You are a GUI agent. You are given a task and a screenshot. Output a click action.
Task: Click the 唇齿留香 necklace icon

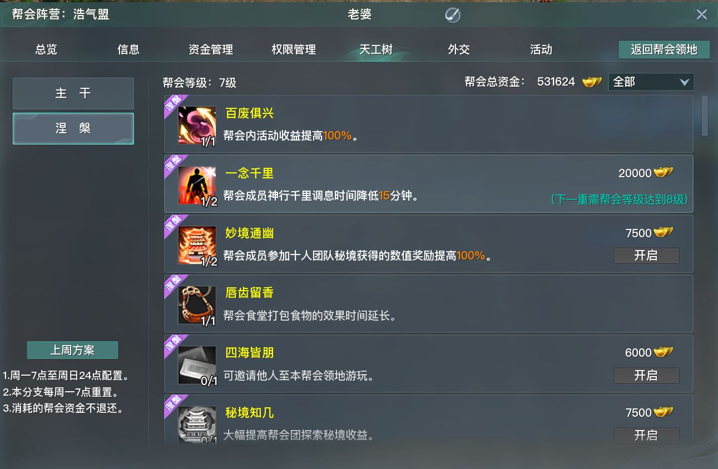197,305
